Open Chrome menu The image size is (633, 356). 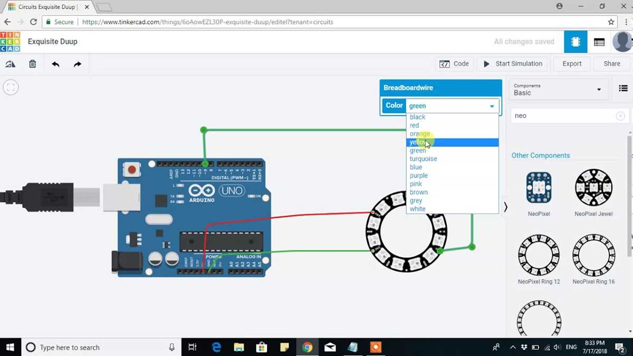click(x=625, y=22)
